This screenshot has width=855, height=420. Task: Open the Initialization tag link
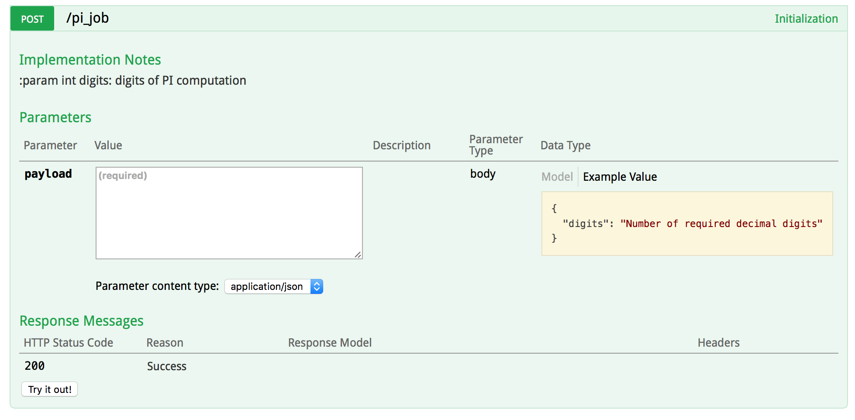click(x=806, y=19)
